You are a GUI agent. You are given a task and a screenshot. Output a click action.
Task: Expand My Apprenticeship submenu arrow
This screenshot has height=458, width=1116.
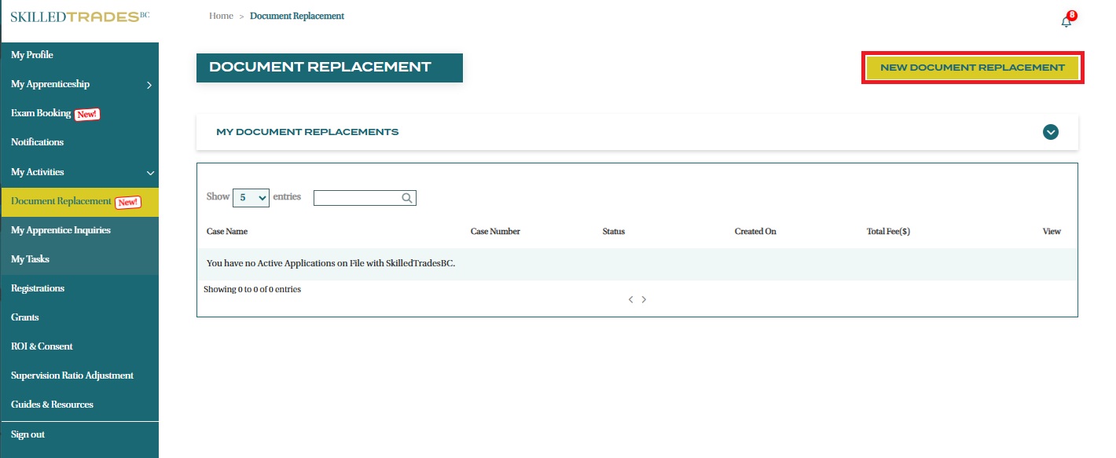[x=149, y=85]
